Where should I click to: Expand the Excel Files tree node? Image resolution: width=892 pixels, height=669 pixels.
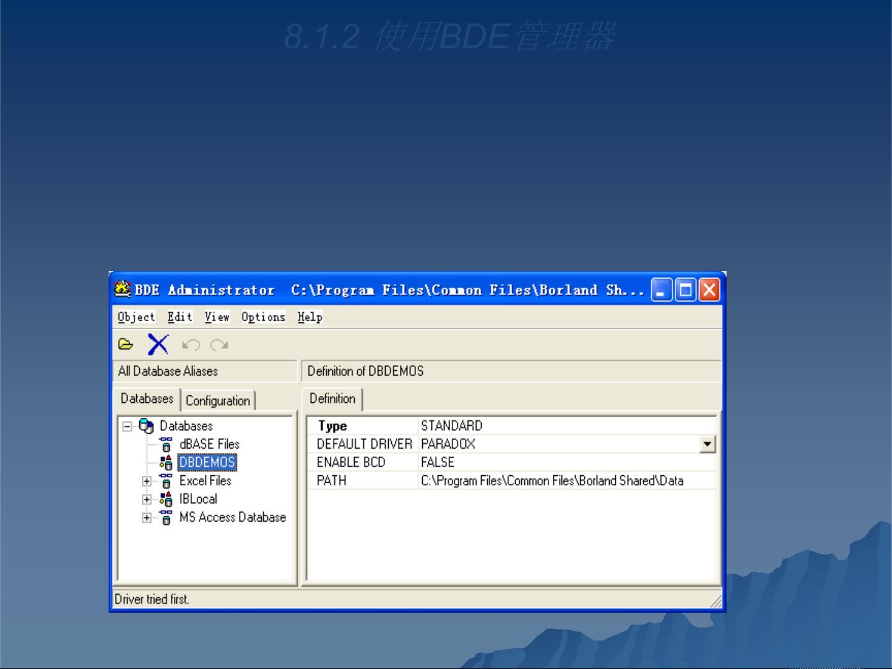[147, 481]
